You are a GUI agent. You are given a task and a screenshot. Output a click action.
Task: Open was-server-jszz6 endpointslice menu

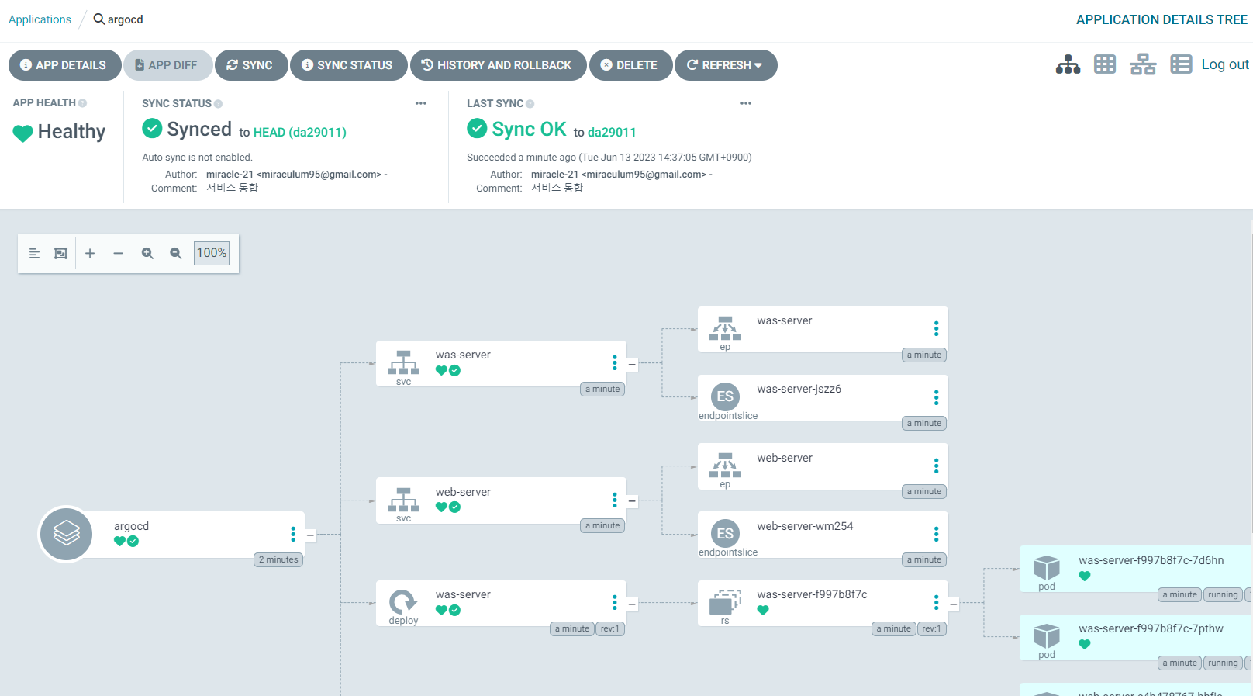click(x=937, y=397)
